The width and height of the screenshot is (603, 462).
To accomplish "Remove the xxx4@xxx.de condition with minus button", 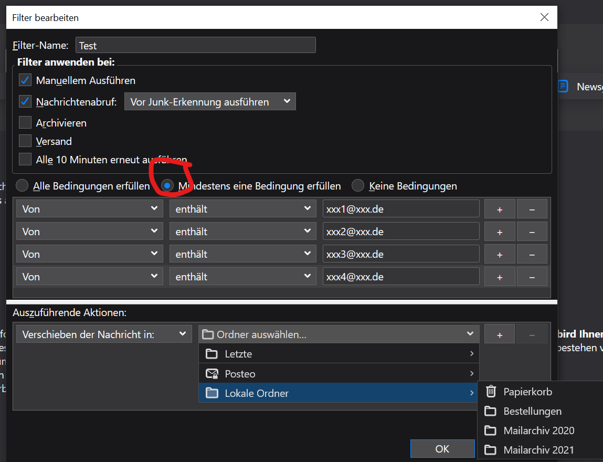I will coord(532,277).
